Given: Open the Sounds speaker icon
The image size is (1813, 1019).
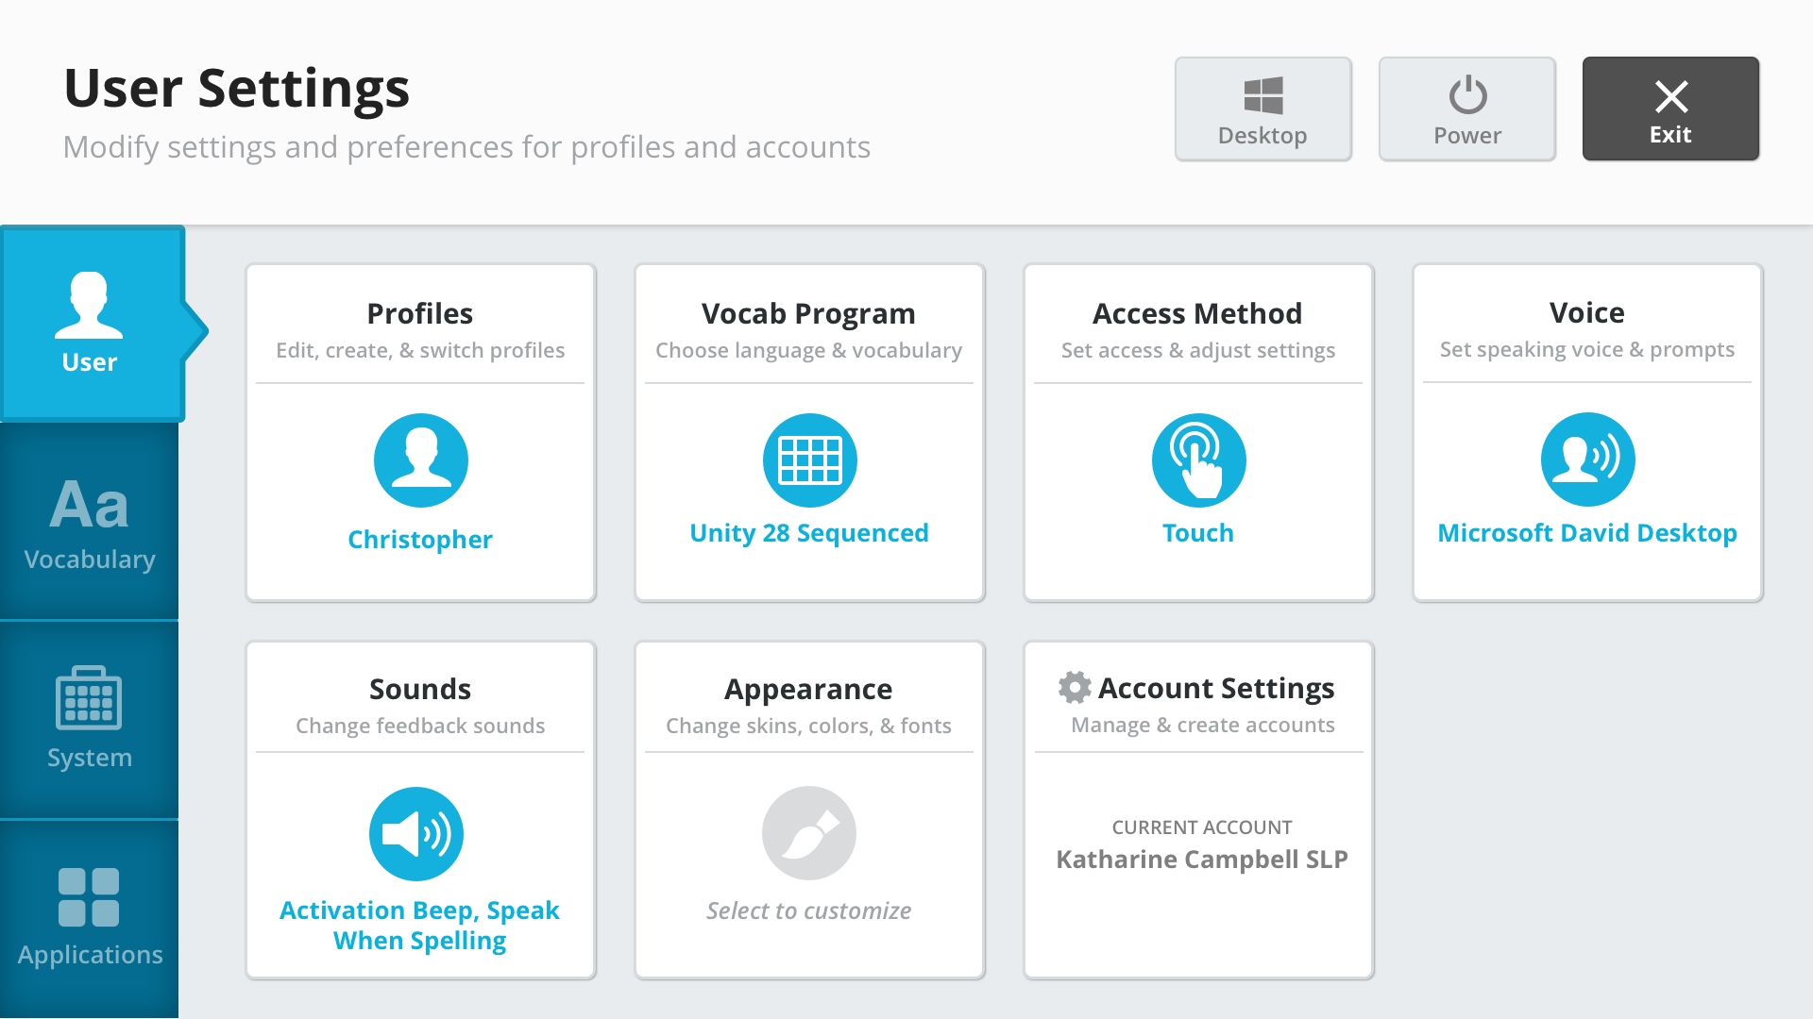Looking at the screenshot, I should 416,834.
